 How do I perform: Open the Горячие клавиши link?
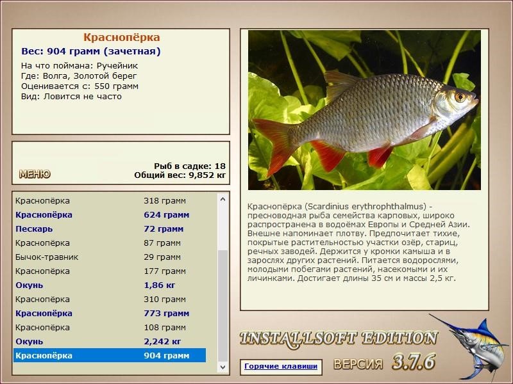281,366
